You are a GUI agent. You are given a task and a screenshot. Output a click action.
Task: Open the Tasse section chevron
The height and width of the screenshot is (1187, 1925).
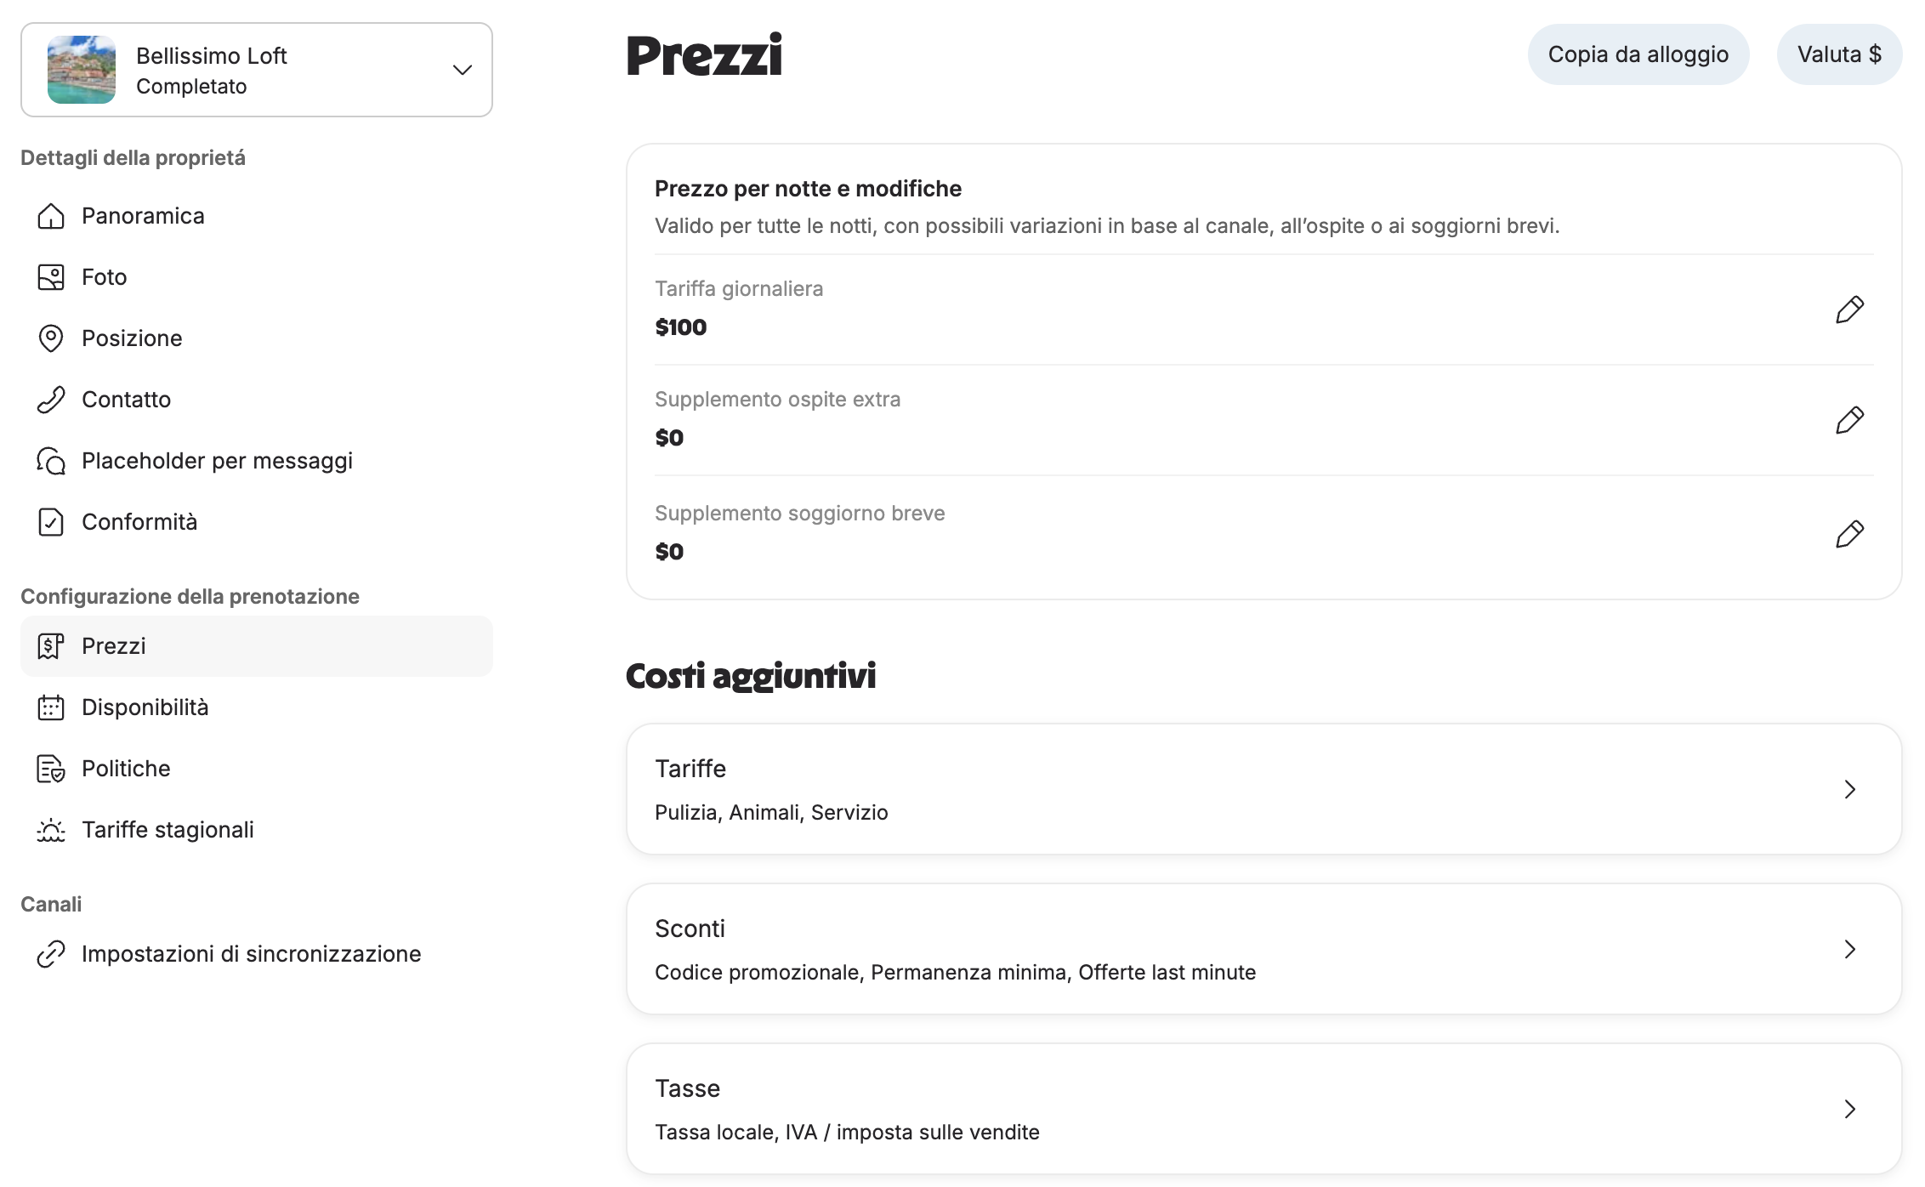pos(1849,1109)
